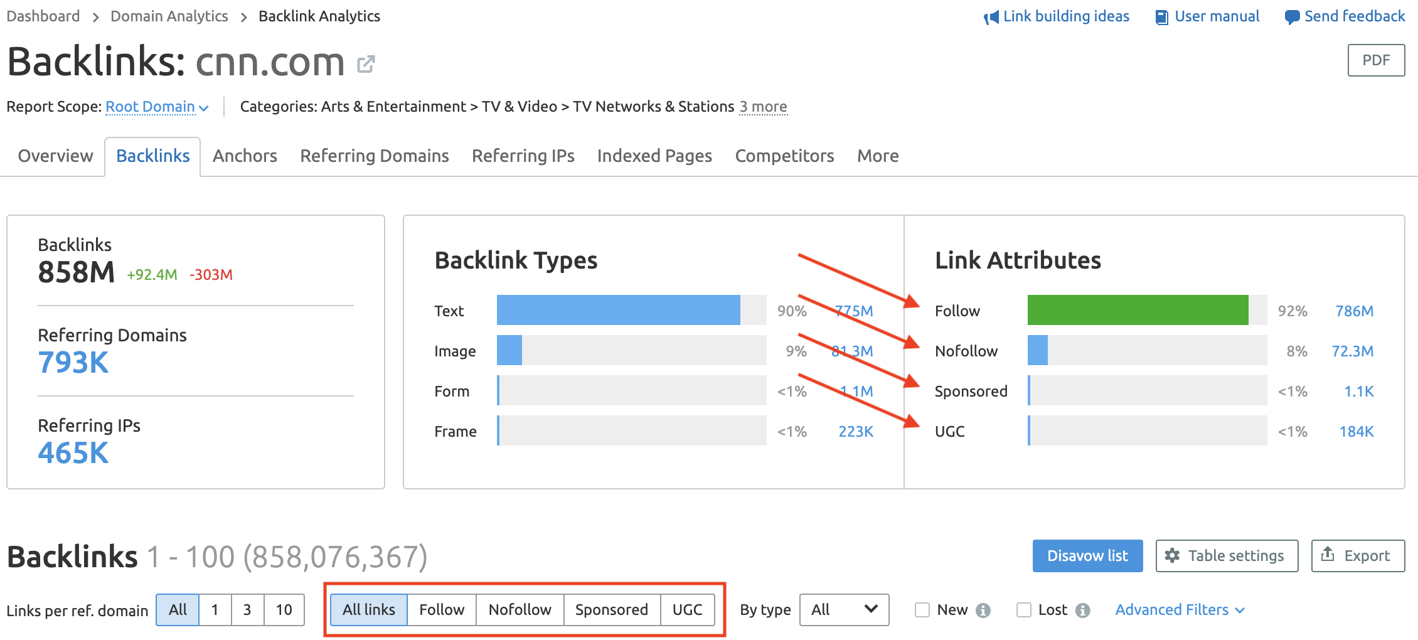
Task: Set links per ref. domain to 3
Action: [247, 610]
